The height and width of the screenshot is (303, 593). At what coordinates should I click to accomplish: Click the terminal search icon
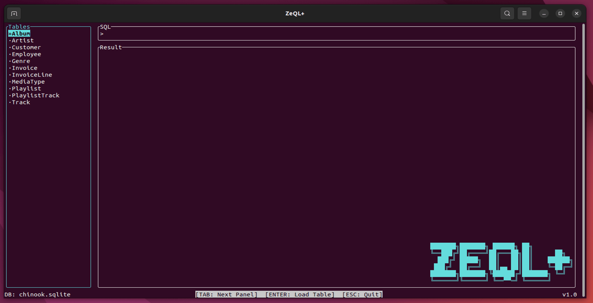[x=507, y=13]
